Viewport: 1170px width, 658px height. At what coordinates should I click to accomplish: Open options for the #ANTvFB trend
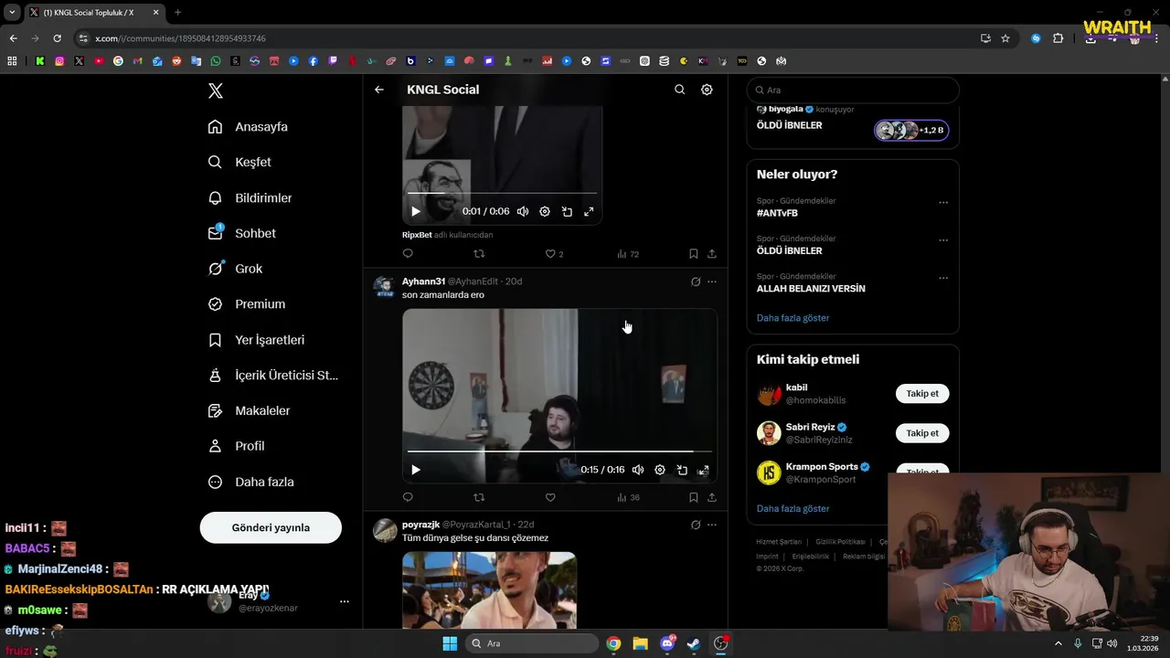point(943,202)
